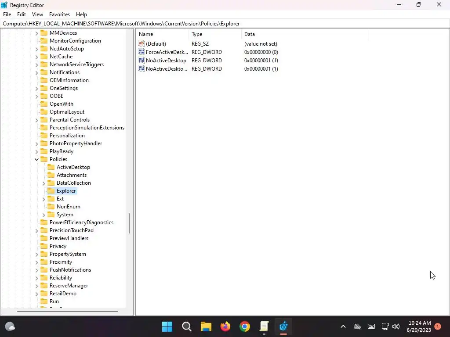This screenshot has width=450, height=337.
Task: Click the ActiveDesktop folder icon
Action: pos(51,167)
